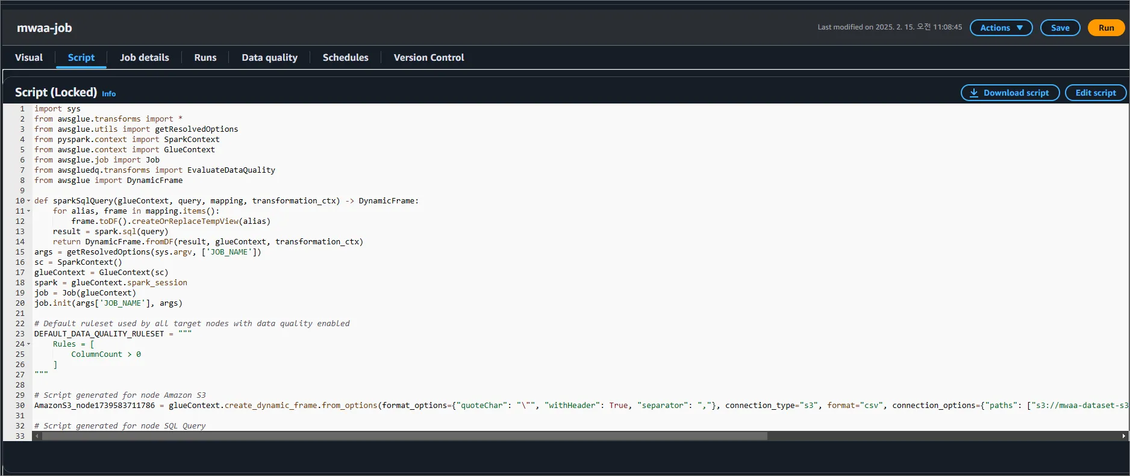This screenshot has height=476, width=1130.
Task: Click 'result = spark.sql(query)' line 13
Action: click(111, 232)
